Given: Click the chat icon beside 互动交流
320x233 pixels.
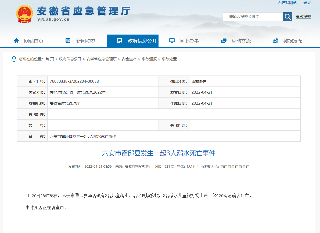Looking at the screenshot, I should pyautogui.click(x=224, y=41).
